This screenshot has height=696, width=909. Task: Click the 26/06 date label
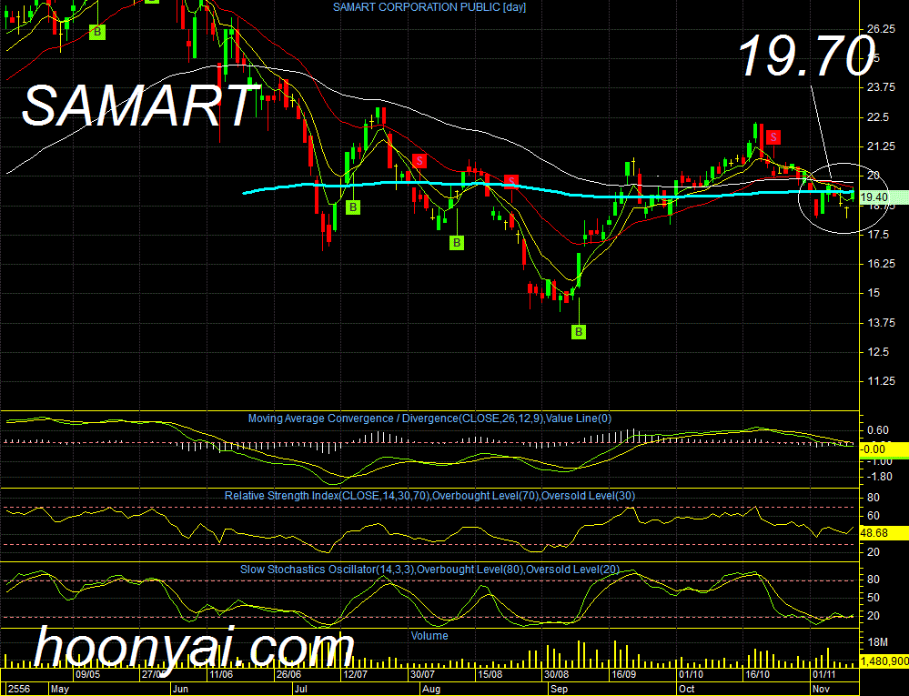coord(288,674)
